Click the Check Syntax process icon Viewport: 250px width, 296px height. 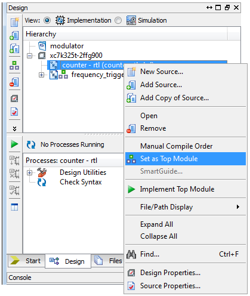tap(42, 182)
